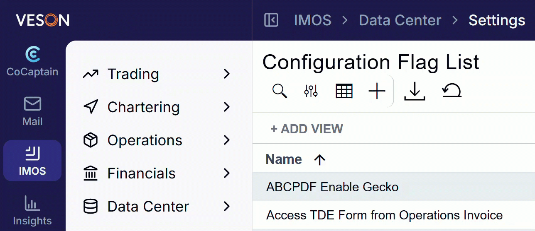Click the Veson logo

tap(43, 20)
